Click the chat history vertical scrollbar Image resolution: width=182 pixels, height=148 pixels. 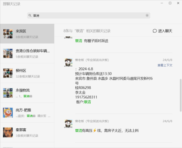tap(181, 95)
